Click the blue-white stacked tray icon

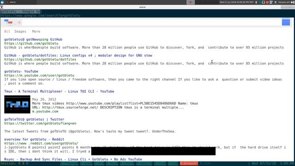click(271, 2)
